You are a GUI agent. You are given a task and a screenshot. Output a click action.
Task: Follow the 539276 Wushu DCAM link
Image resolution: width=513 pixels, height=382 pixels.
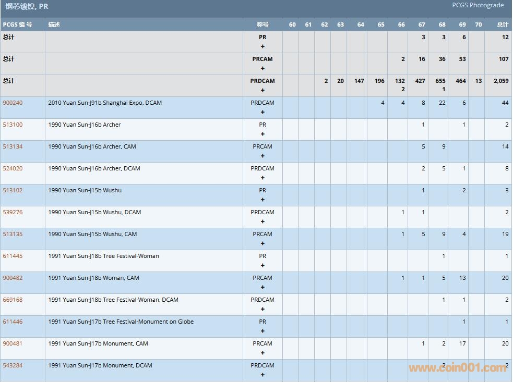point(13,212)
